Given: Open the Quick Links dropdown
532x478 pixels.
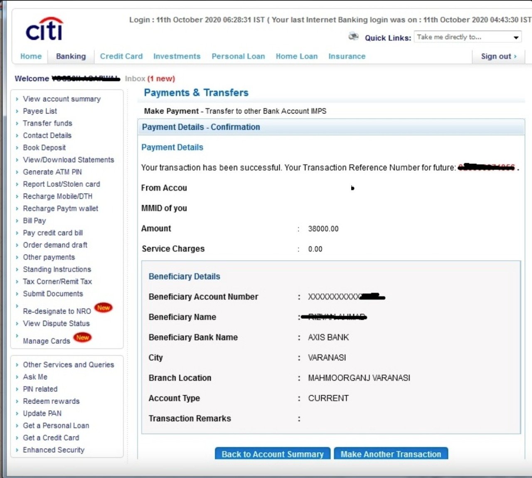Looking at the screenshot, I should (x=468, y=37).
